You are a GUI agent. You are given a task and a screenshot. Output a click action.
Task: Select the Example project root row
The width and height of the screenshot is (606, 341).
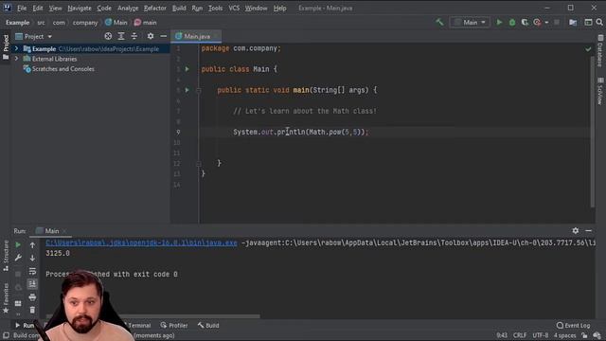91,48
